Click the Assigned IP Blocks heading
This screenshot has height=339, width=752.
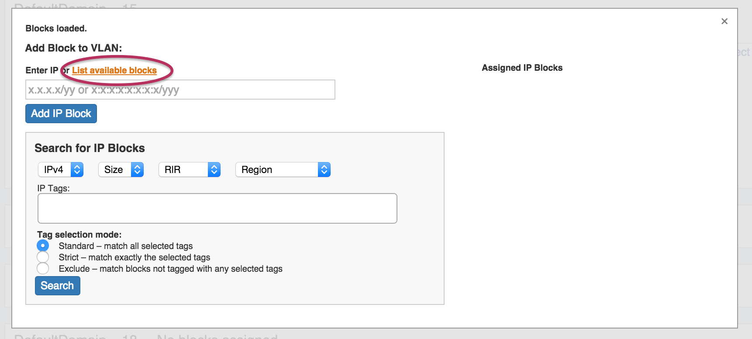[x=522, y=68]
